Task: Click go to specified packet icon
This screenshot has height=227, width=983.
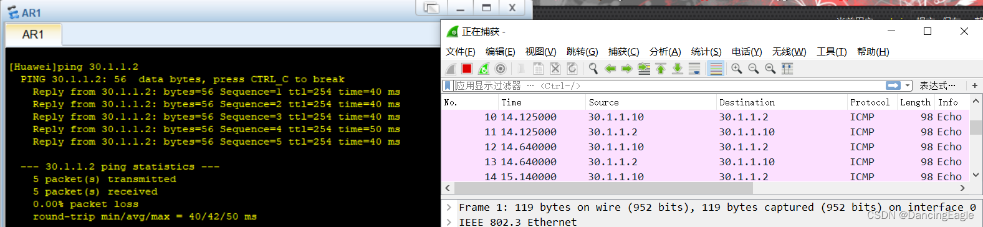Action: (x=644, y=69)
